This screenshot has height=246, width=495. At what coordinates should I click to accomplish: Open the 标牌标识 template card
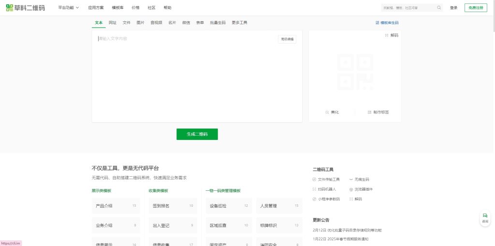click(279, 226)
